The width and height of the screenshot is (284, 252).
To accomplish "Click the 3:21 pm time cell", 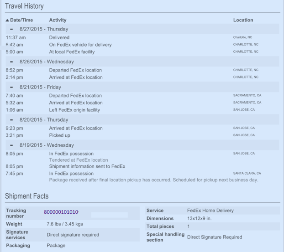I will (14, 135).
